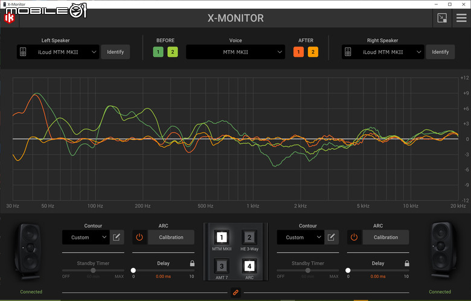Identify the right speaker

click(x=440, y=52)
